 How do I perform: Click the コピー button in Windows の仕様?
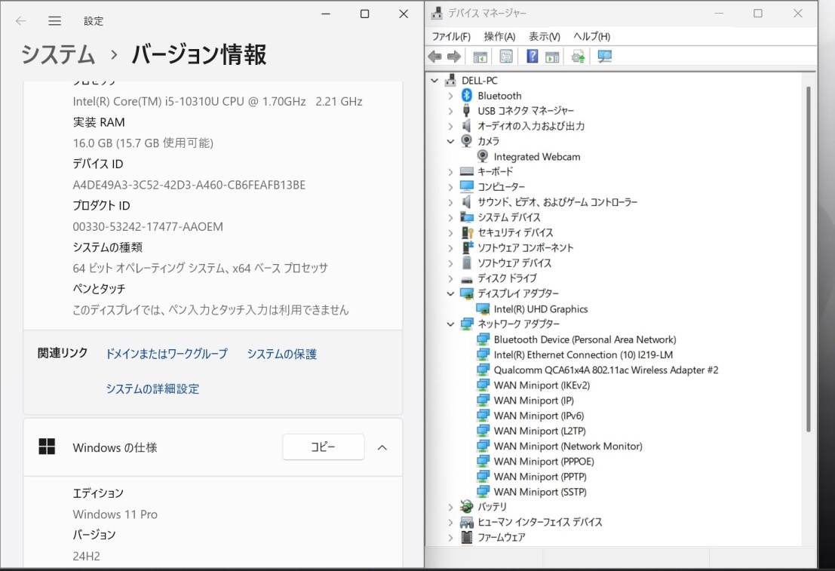[x=324, y=447]
